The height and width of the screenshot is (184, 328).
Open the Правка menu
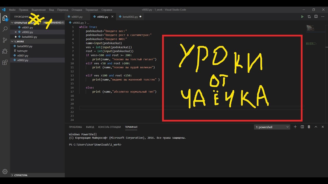pyautogui.click(x=24, y=10)
